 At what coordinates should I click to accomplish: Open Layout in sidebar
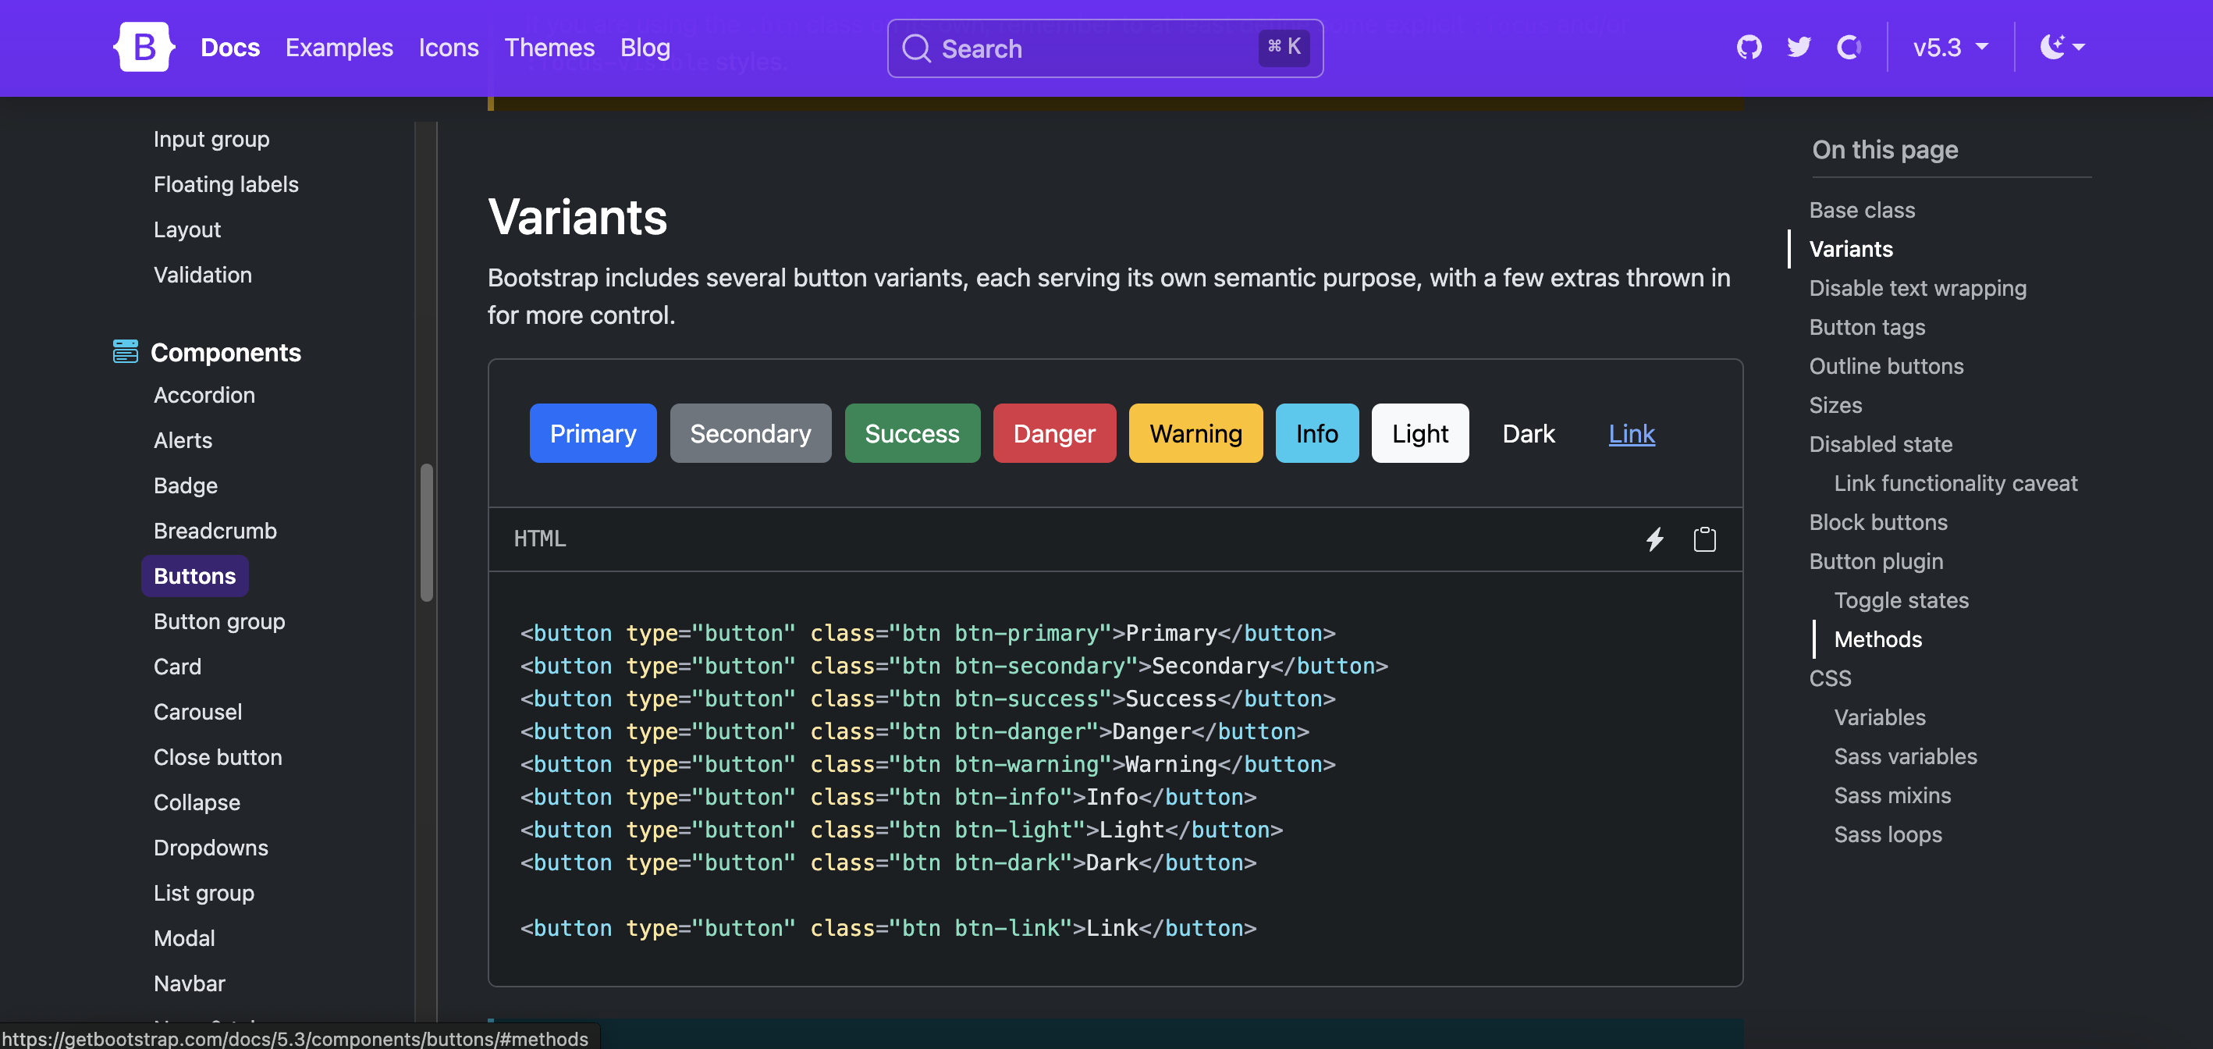click(187, 229)
